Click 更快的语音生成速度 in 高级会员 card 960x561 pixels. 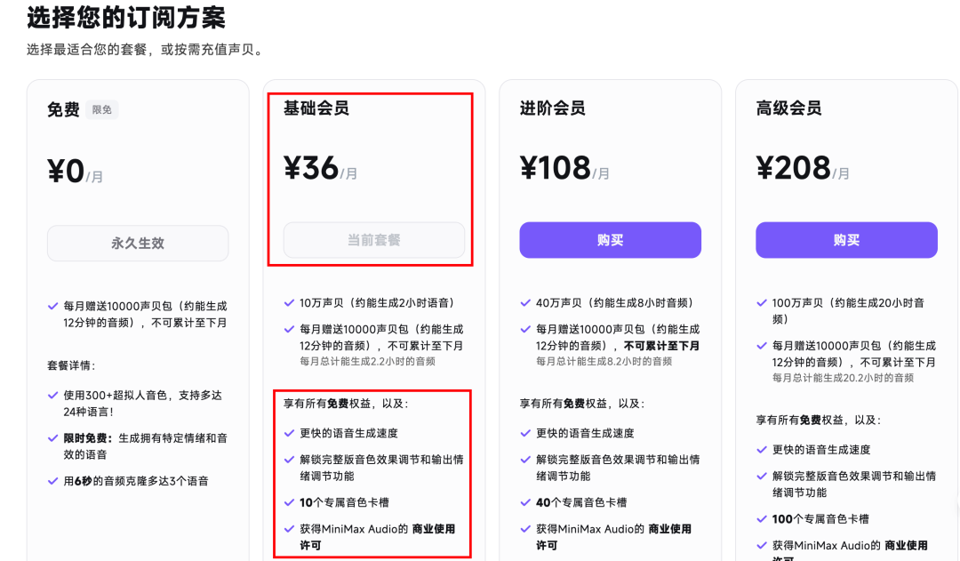(821, 450)
